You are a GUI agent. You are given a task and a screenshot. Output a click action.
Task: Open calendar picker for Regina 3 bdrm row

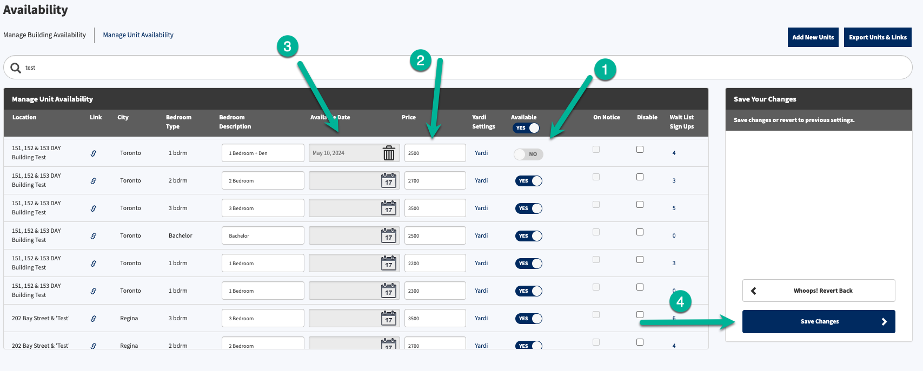[x=389, y=318]
